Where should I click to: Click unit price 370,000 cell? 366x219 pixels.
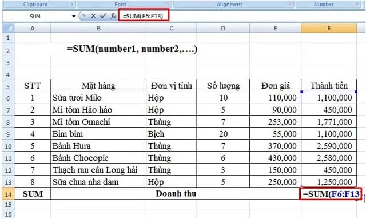pos(276,146)
